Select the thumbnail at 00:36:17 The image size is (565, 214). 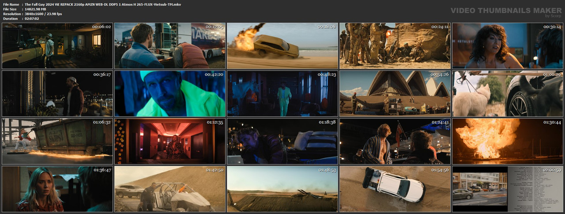pyautogui.click(x=57, y=94)
